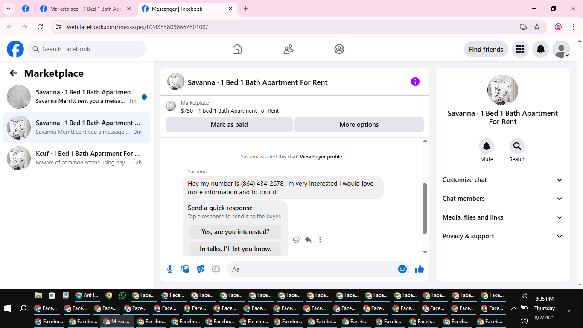Open the unread Savanna chat from 1m ago
The height and width of the screenshot is (328, 583).
77,97
